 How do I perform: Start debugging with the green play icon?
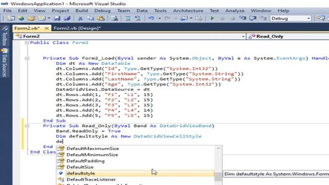(212, 18)
